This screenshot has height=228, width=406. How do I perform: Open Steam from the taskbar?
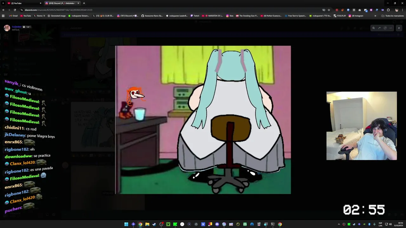(154, 224)
